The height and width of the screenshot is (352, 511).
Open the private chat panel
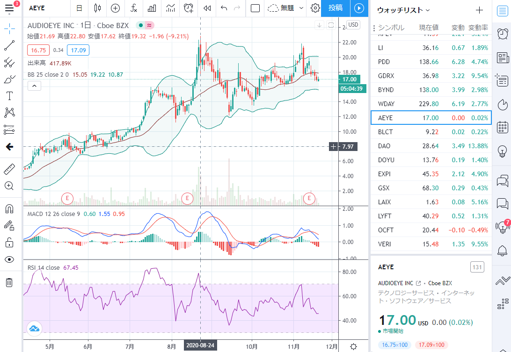[502, 204]
